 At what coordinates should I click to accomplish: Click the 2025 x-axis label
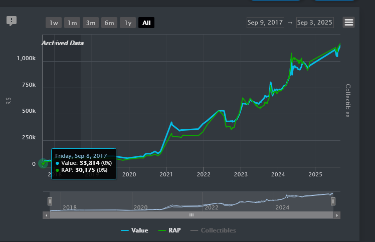(x=315, y=174)
